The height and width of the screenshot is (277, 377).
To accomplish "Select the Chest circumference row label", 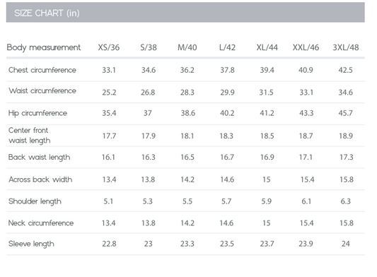I will tap(42, 70).
